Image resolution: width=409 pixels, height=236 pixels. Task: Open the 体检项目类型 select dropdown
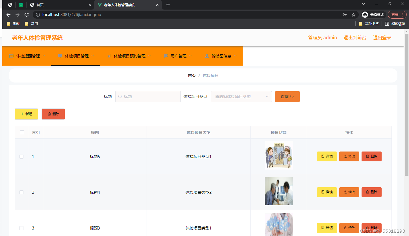[x=241, y=97]
